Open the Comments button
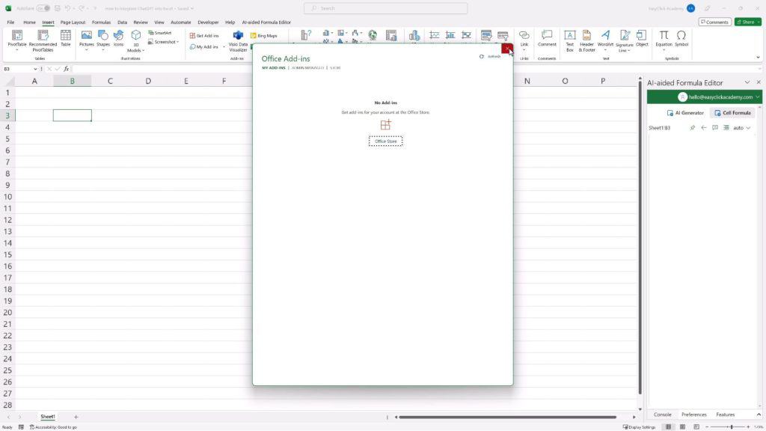 click(714, 22)
